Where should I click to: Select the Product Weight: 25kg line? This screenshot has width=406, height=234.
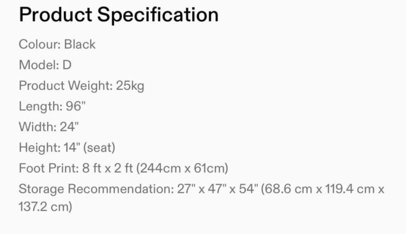point(81,86)
